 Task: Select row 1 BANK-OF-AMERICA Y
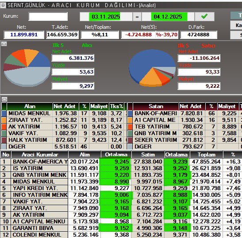point(121,162)
